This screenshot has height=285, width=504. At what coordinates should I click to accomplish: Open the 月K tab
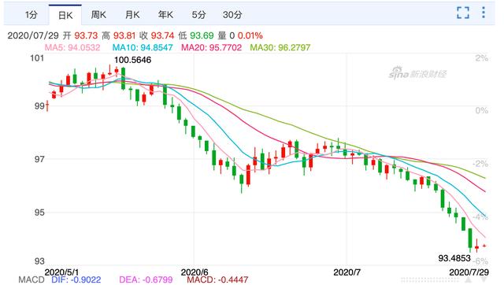pyautogui.click(x=132, y=15)
